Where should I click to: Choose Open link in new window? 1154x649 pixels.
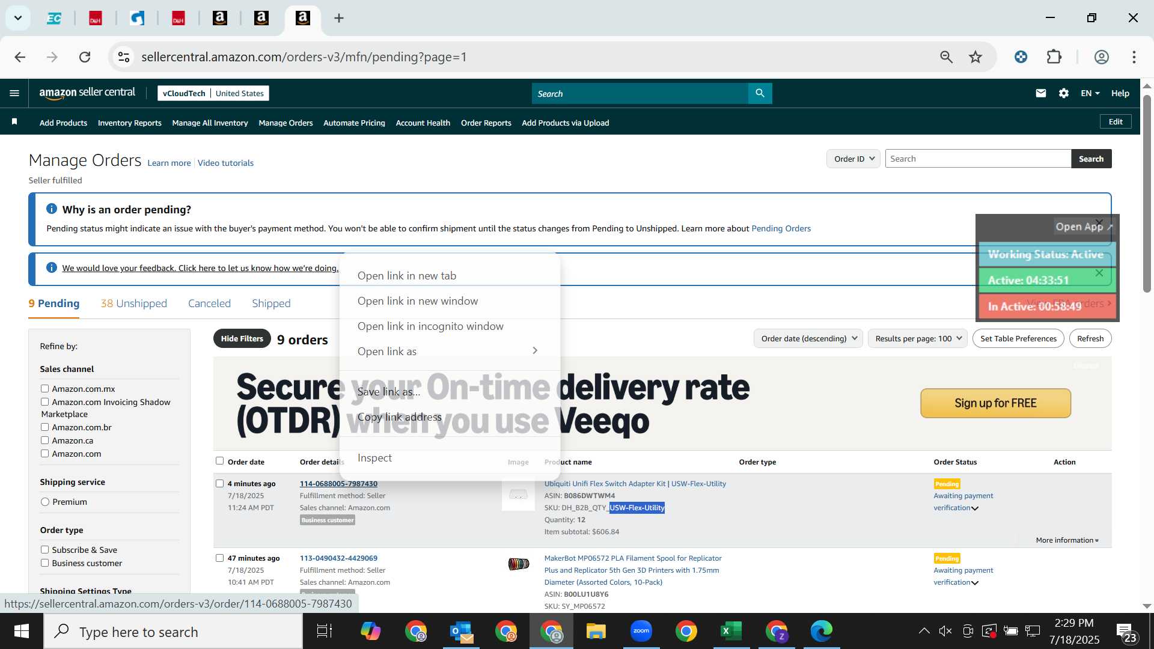tap(450, 301)
